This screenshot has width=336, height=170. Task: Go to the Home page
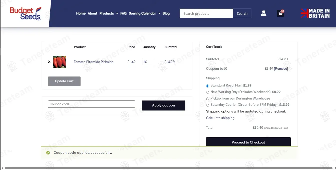pos(81,13)
